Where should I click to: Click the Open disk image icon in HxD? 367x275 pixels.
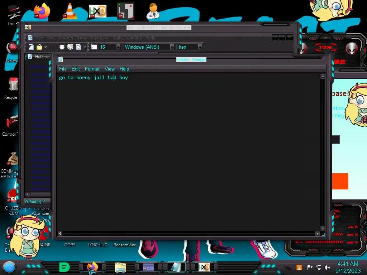point(78,47)
